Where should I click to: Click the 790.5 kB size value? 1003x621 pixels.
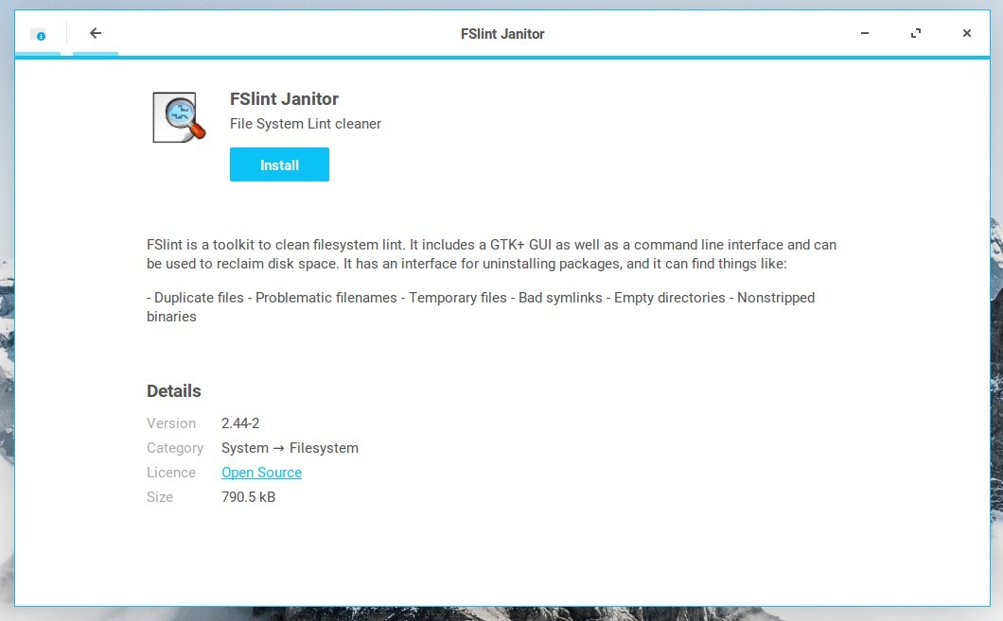[x=248, y=497]
